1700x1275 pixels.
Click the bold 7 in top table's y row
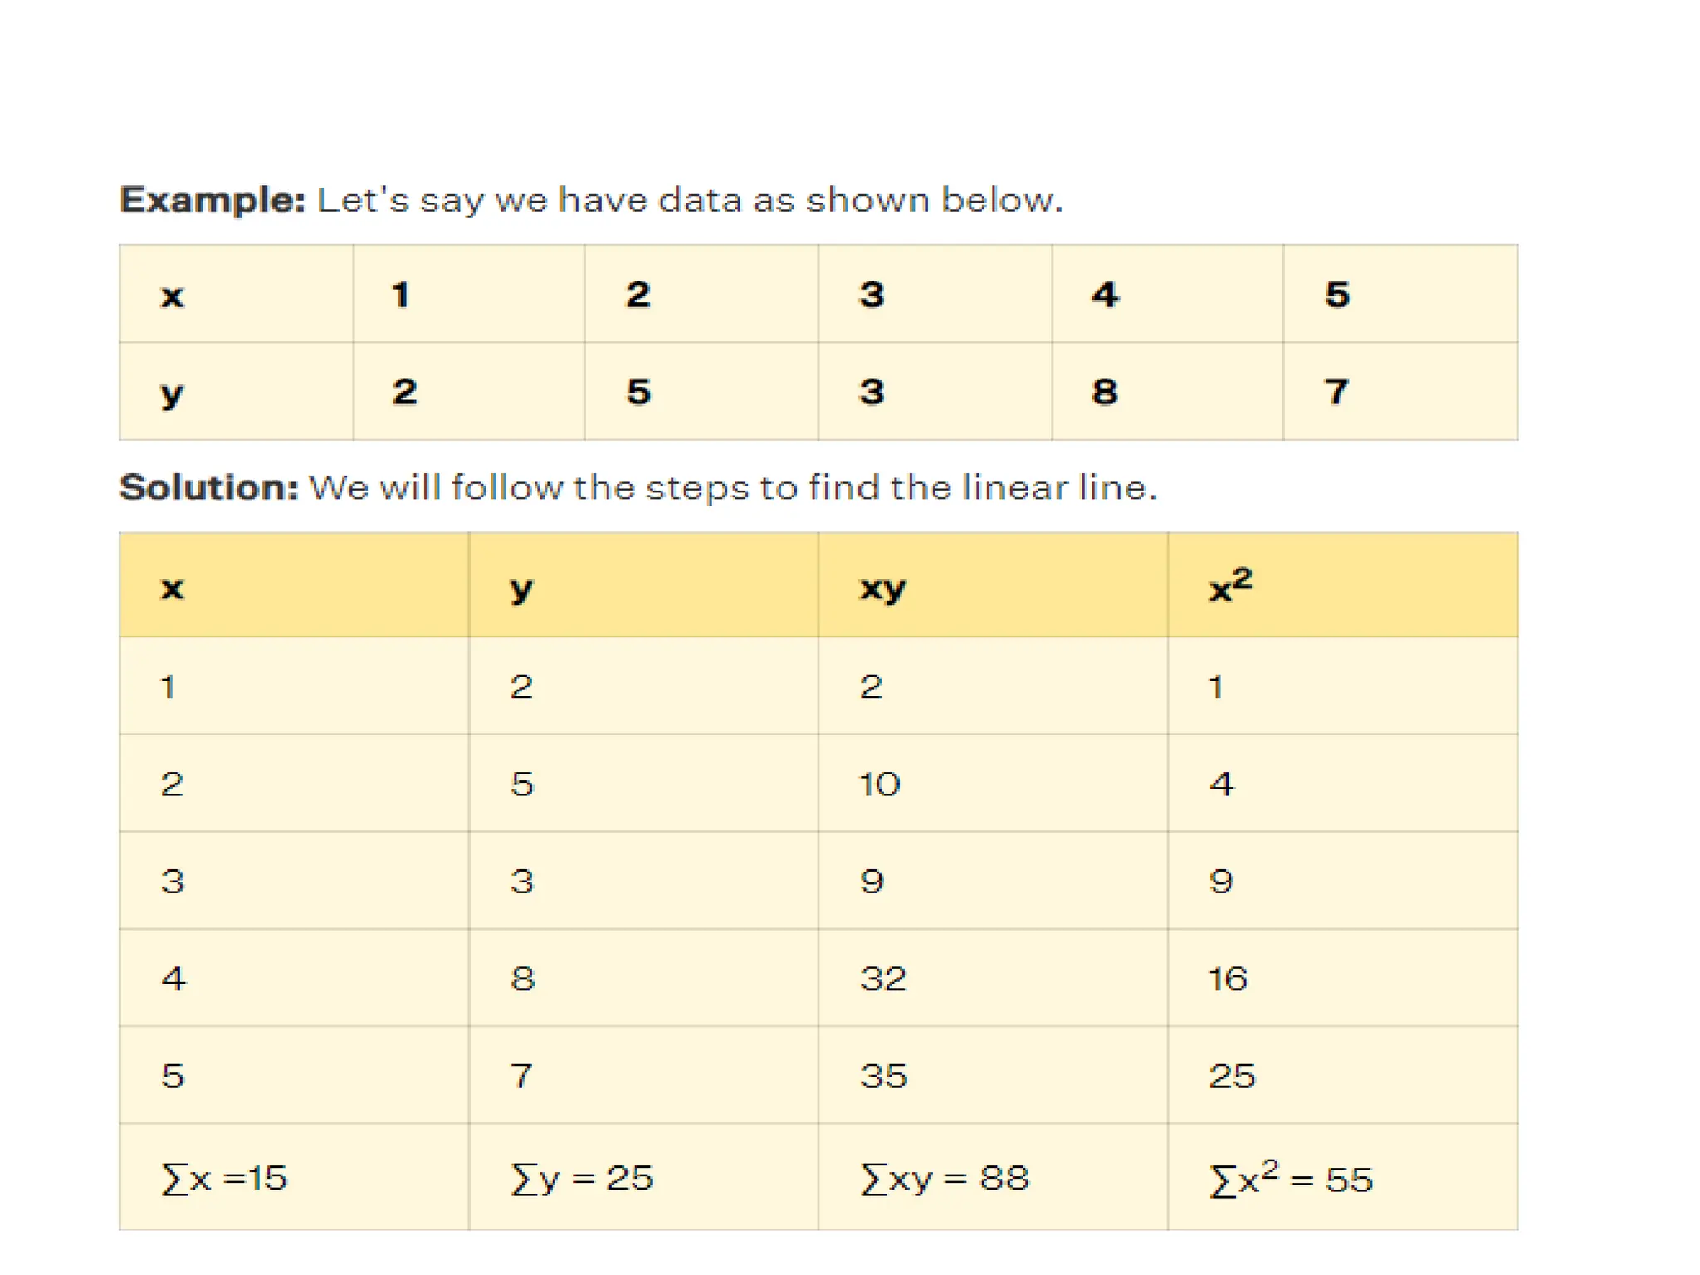(1336, 392)
